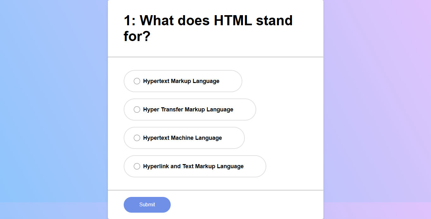Click the "Hyperlink and Text Markup Language" label

coord(193,166)
